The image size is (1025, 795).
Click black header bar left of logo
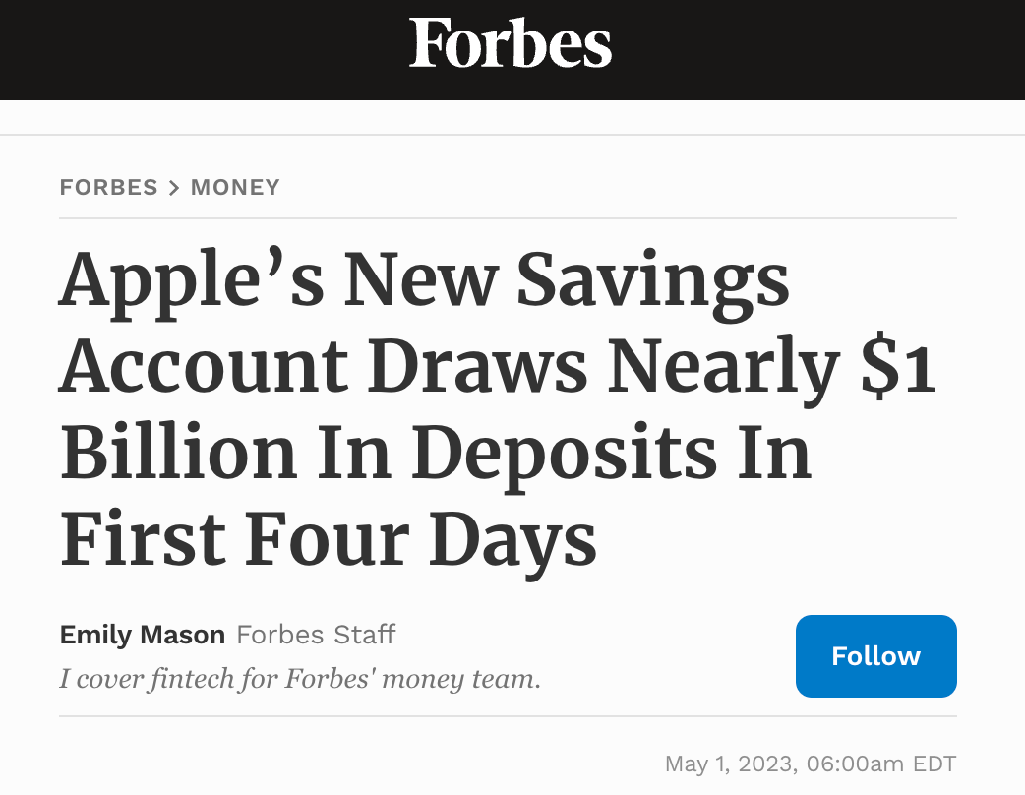[197, 49]
